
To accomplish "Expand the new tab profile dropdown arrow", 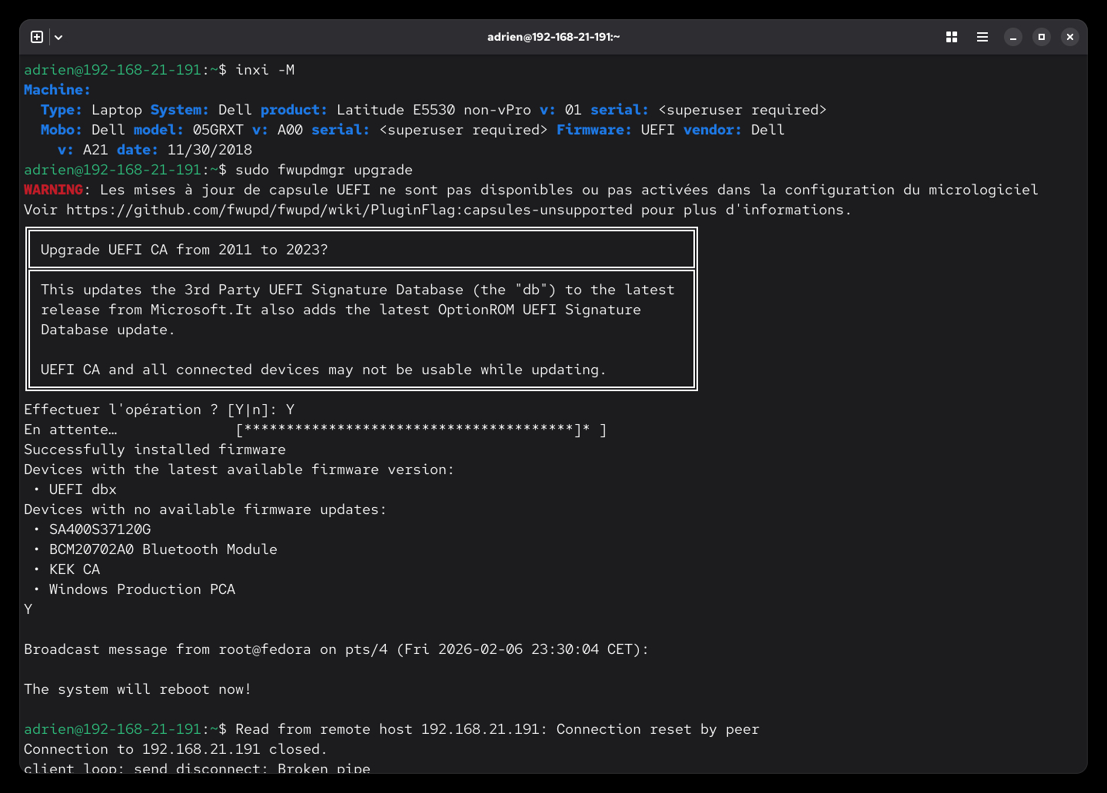I will click(58, 37).
